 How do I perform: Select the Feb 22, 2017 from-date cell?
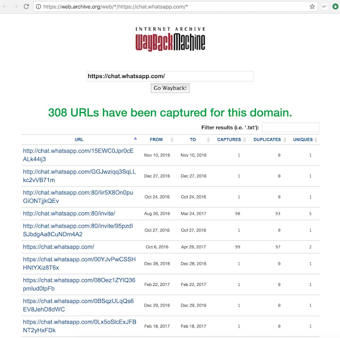(157, 284)
